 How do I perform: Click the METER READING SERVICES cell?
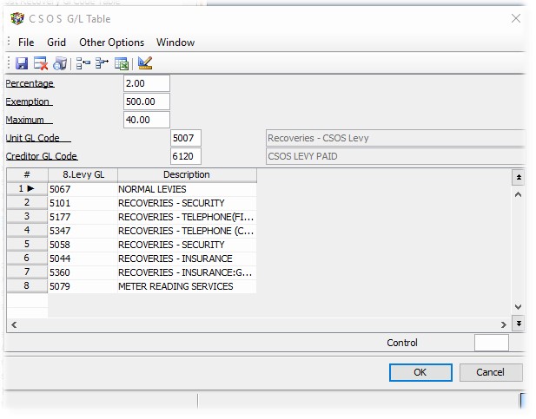coord(187,286)
